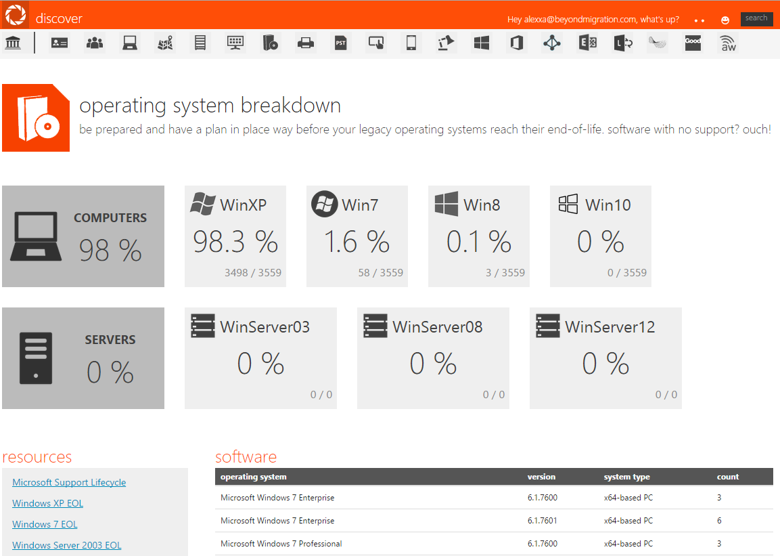Open the Office logo toolbar icon
This screenshot has height=556, width=780.
pos(517,43)
